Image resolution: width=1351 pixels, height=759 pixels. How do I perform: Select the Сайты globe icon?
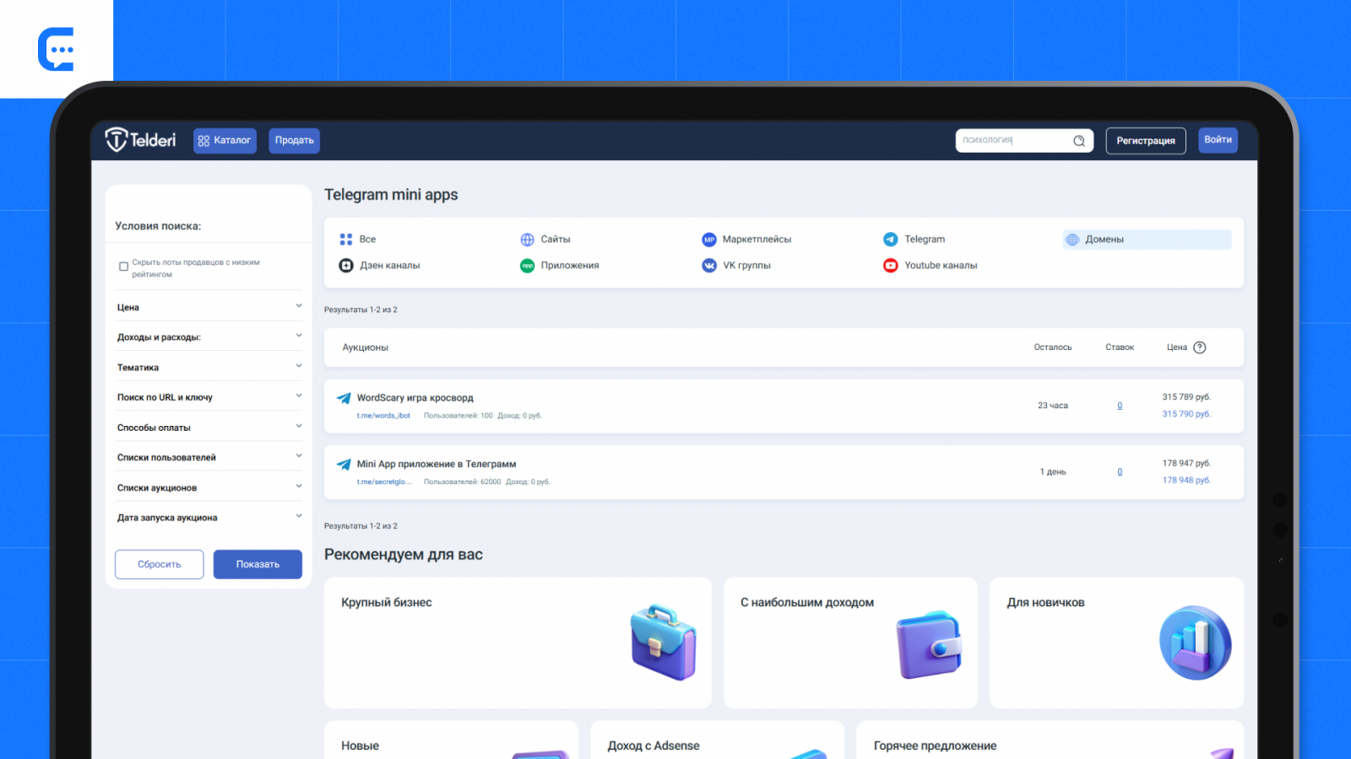(x=527, y=240)
